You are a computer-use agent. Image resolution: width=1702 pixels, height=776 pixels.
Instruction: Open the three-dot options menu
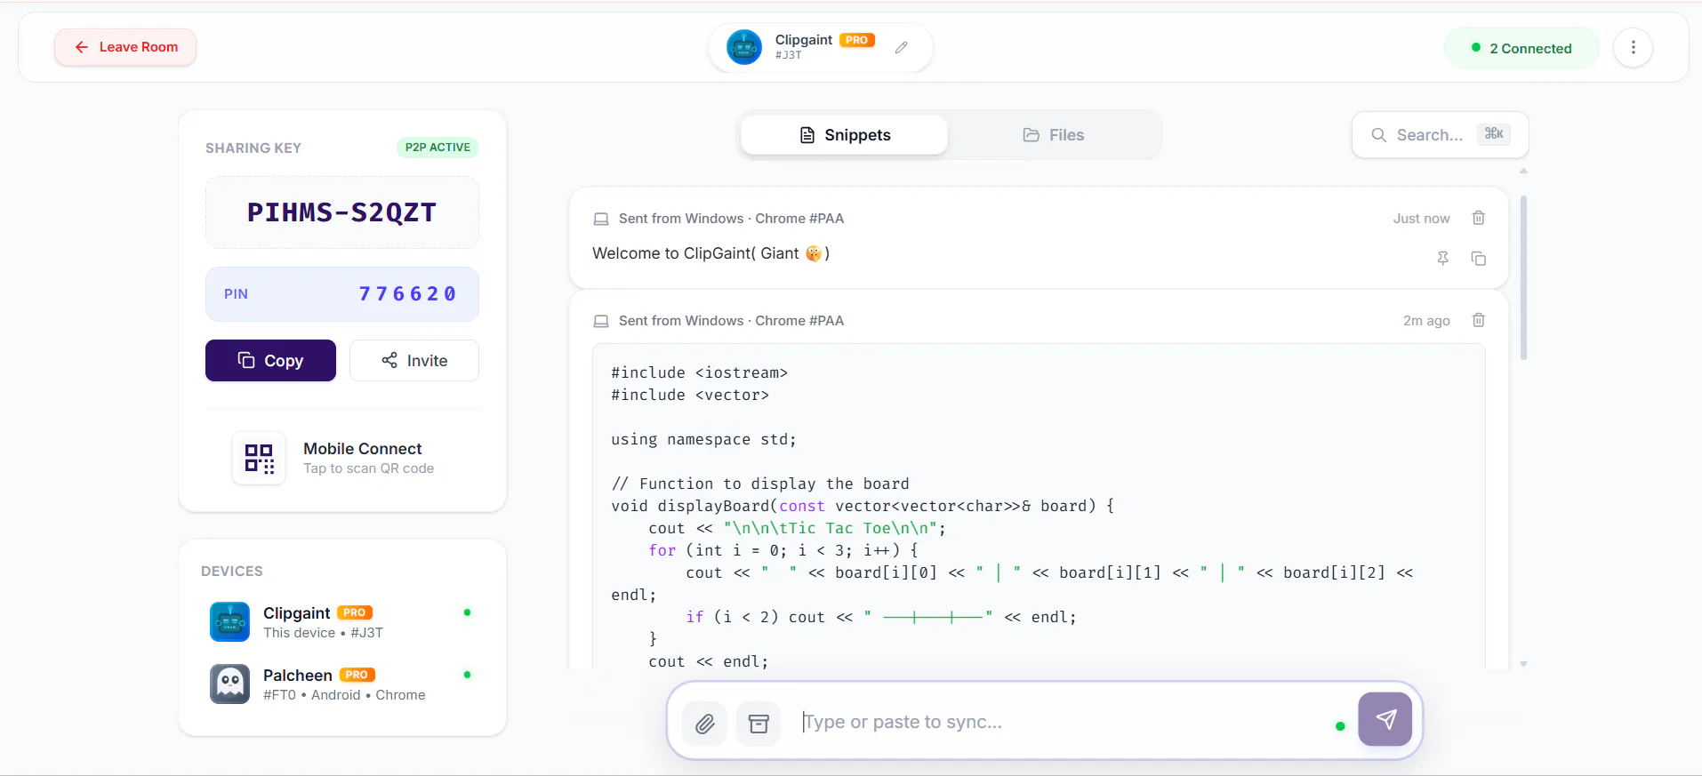click(x=1633, y=48)
